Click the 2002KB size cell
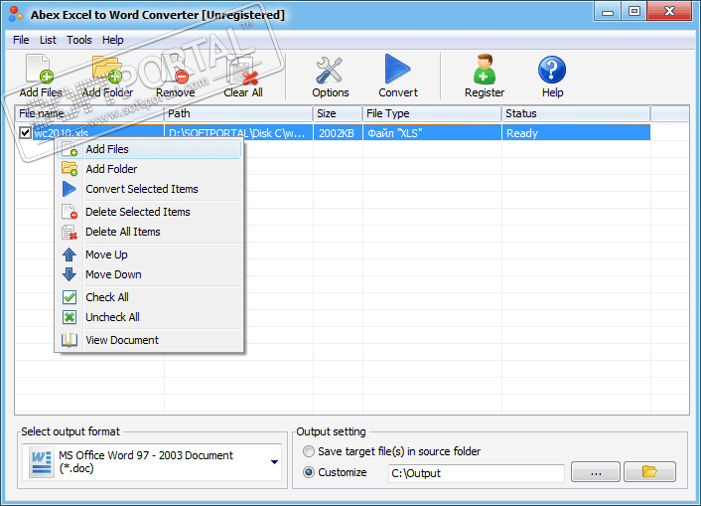This screenshot has height=506, width=701. coord(338,133)
